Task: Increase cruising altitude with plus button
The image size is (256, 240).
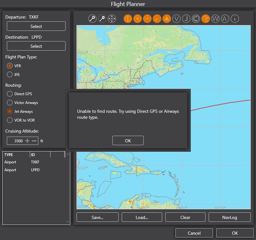Action: pyautogui.click(x=28, y=141)
